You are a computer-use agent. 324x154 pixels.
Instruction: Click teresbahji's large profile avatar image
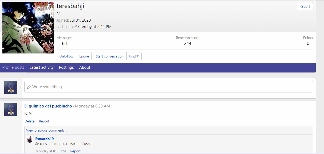click(x=28, y=28)
